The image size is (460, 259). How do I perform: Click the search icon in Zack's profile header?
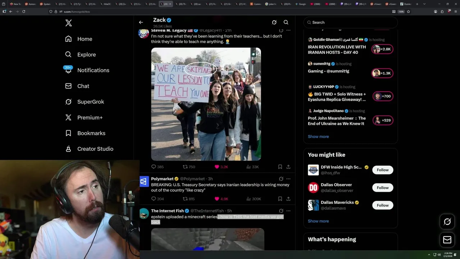point(286,22)
